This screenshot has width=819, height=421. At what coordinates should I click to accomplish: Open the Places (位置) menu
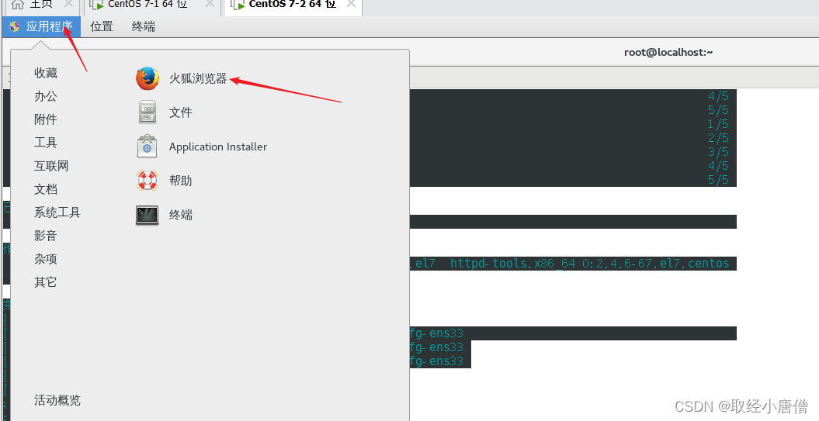102,26
